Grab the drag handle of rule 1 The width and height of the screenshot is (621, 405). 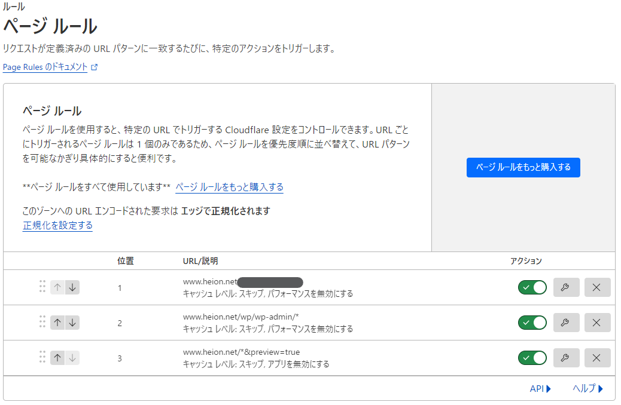42,286
